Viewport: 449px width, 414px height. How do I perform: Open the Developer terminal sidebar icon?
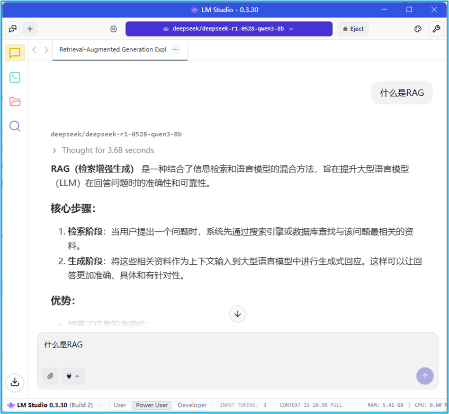15,77
